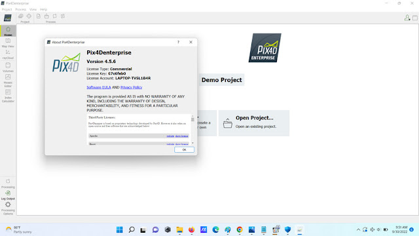
Task: Open the Chat app on taskbar
Action: pyautogui.click(x=155, y=229)
